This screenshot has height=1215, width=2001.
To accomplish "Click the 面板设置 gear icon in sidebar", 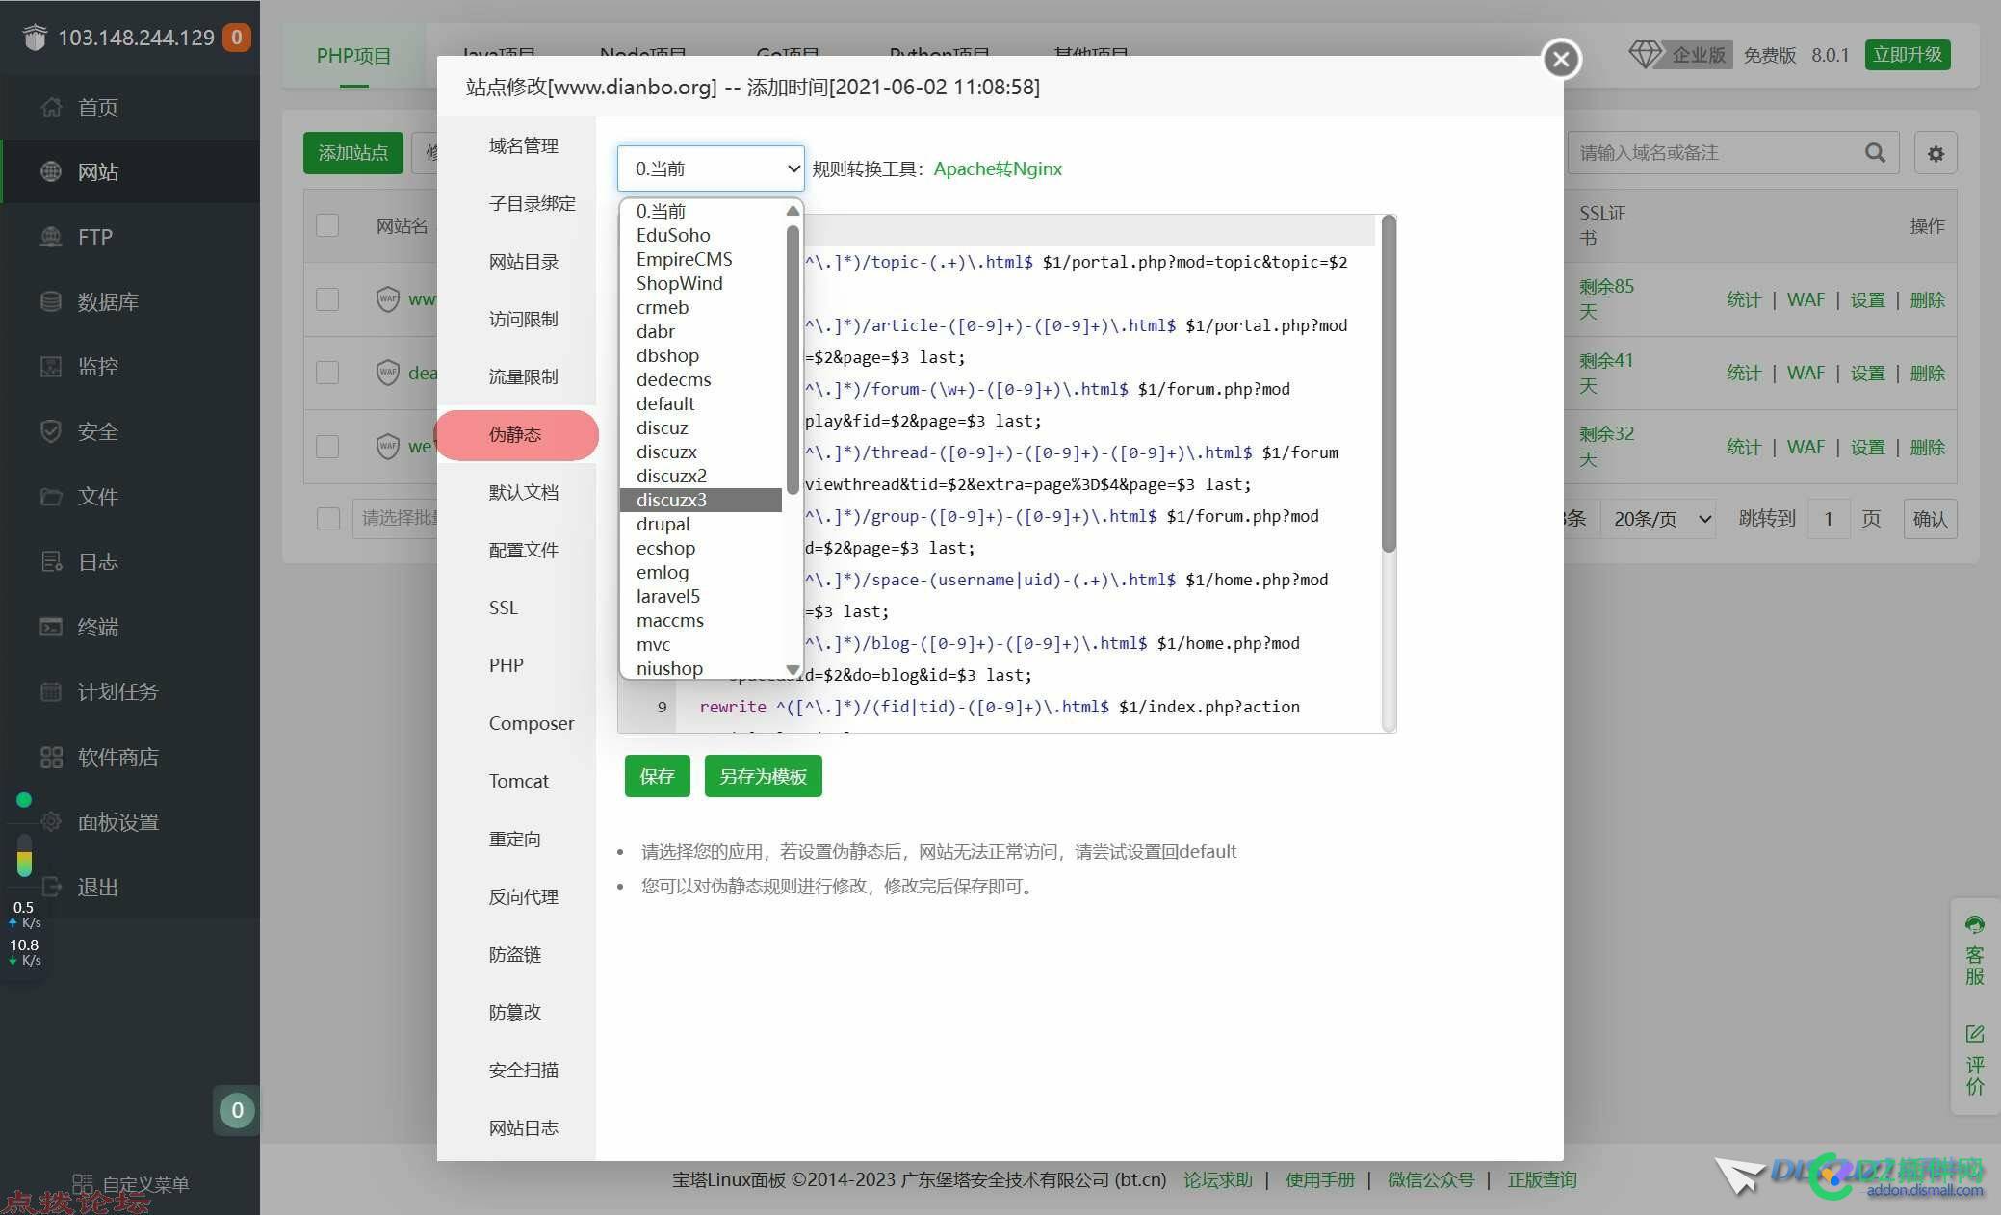I will 51,821.
